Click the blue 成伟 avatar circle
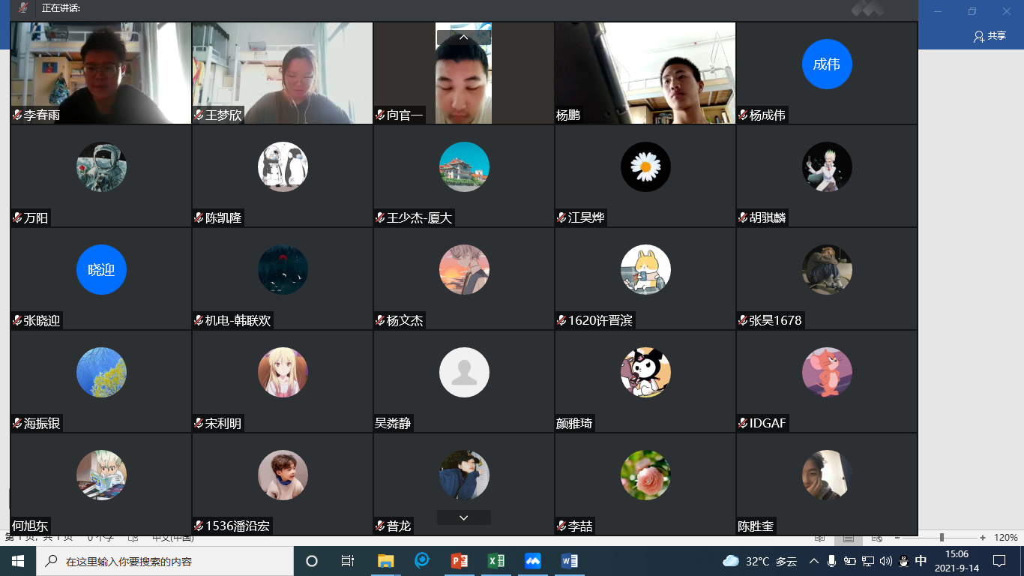Image resolution: width=1024 pixels, height=576 pixels. (827, 64)
